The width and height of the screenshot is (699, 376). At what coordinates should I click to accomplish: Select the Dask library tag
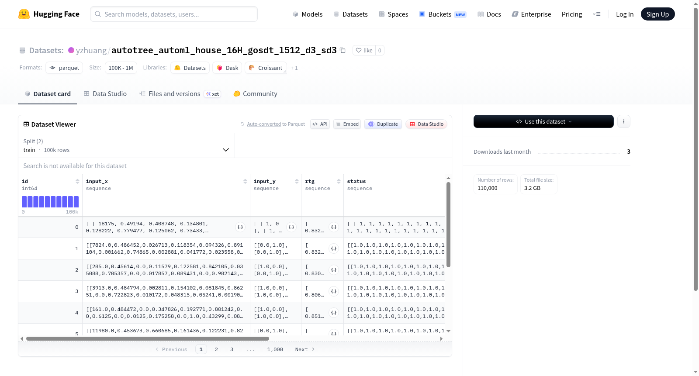click(227, 68)
